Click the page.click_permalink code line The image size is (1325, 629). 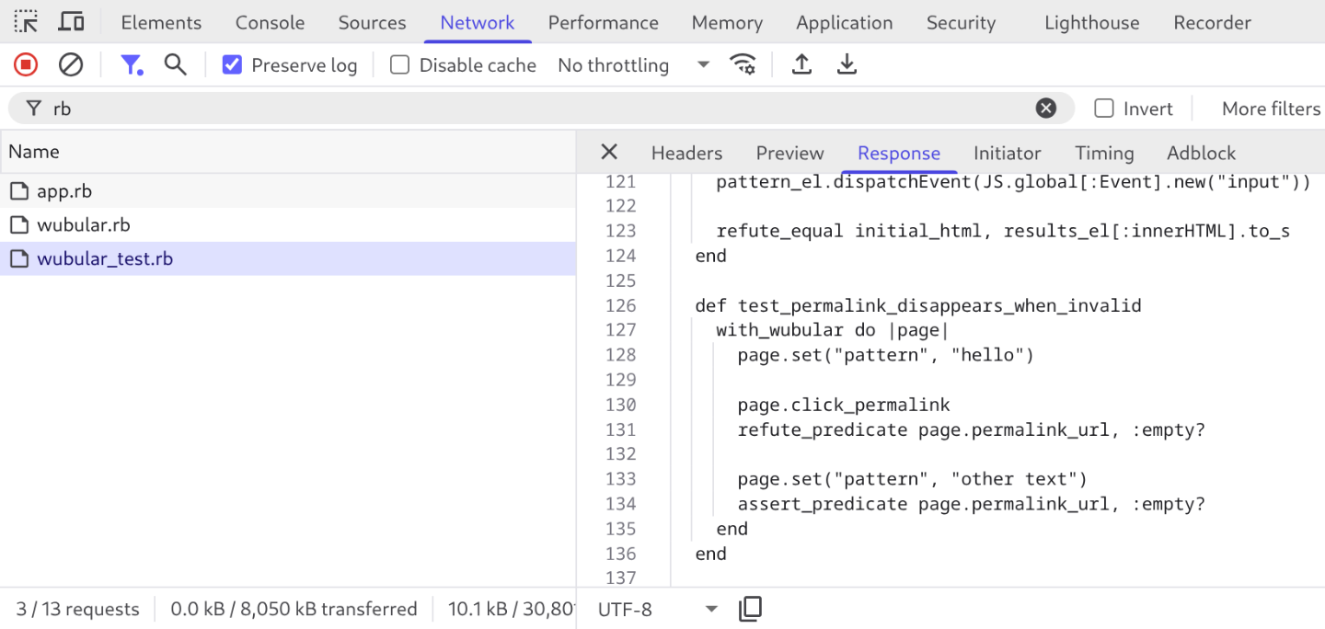pos(844,405)
